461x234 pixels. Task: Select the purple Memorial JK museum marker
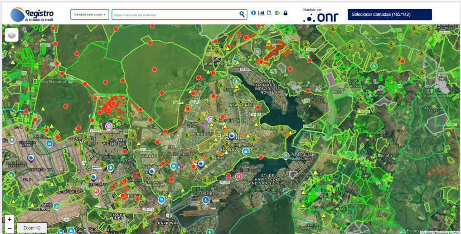(x=210, y=120)
